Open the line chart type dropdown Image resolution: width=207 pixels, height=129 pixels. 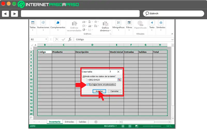click(x=85, y=26)
